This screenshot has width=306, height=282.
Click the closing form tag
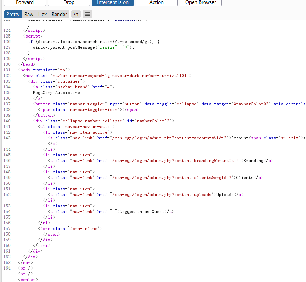coord(41,246)
